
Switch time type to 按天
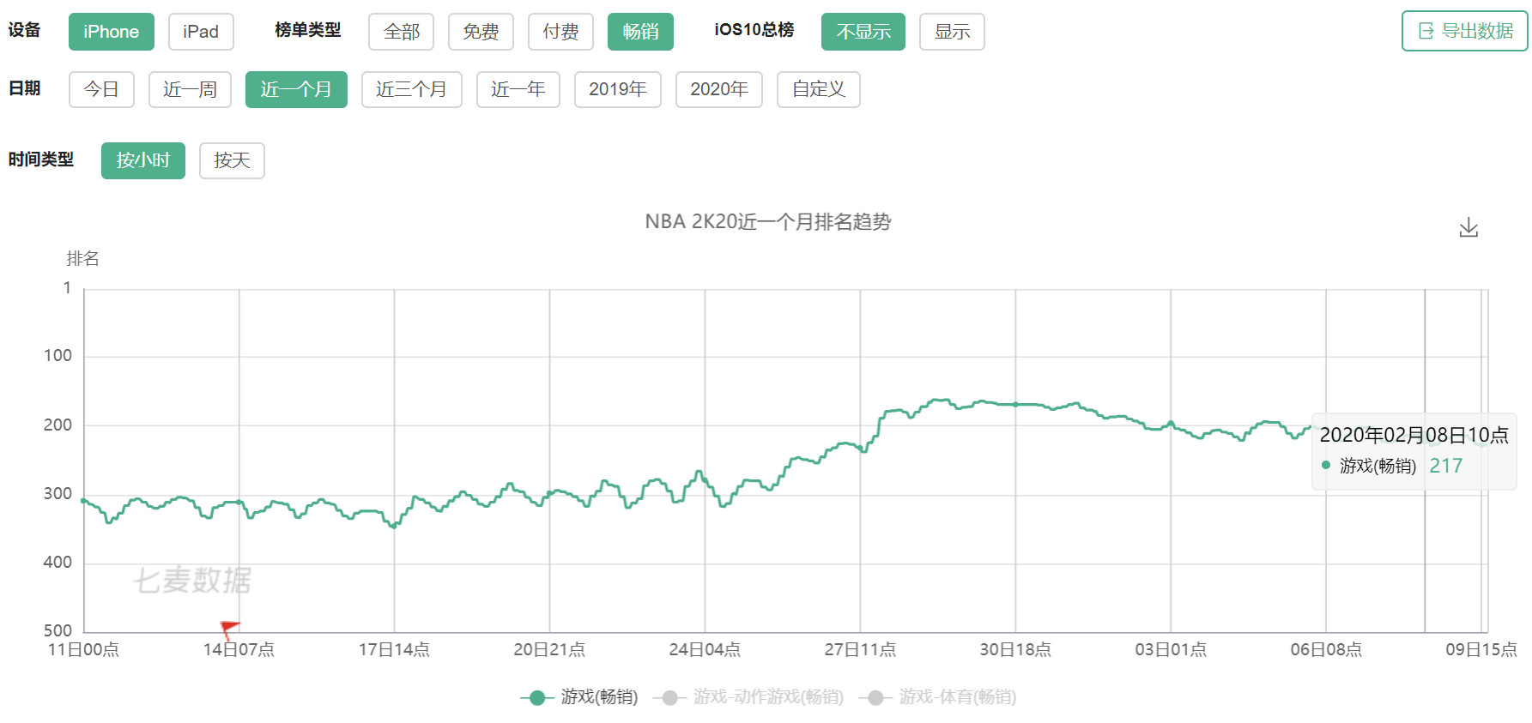[232, 160]
